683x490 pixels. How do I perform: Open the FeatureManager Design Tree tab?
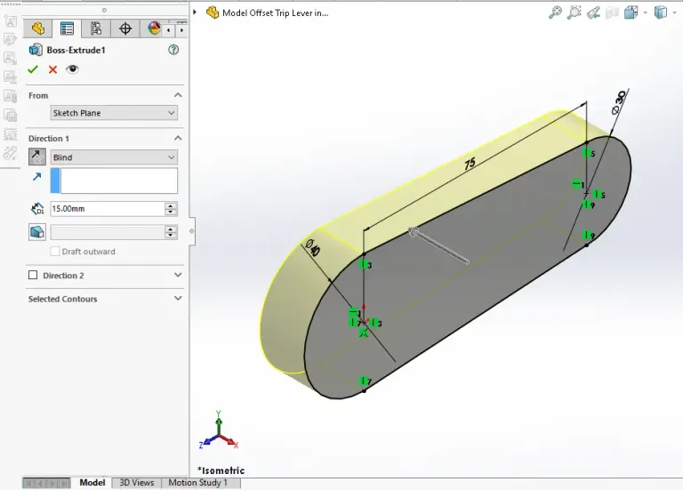pyautogui.click(x=37, y=28)
